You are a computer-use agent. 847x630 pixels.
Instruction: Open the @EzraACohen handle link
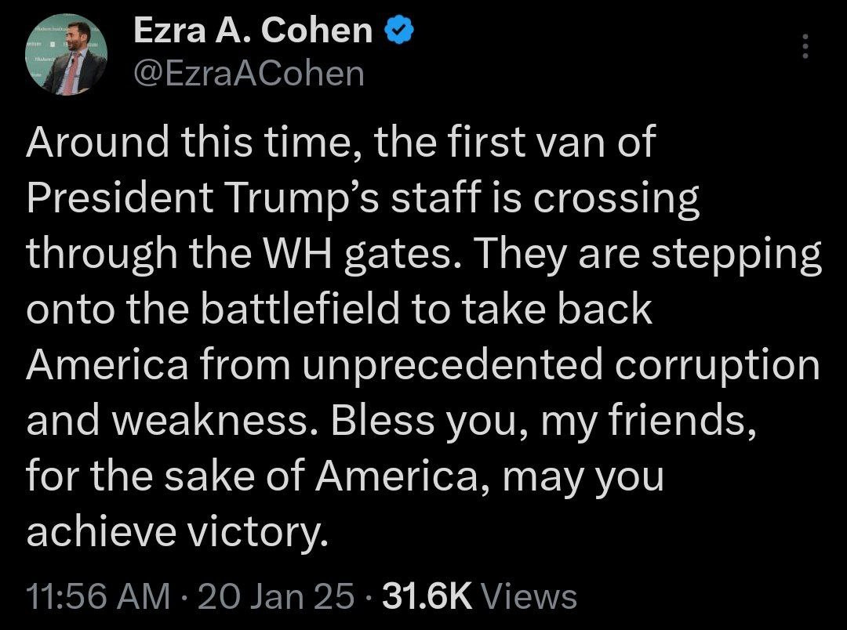pos(249,73)
